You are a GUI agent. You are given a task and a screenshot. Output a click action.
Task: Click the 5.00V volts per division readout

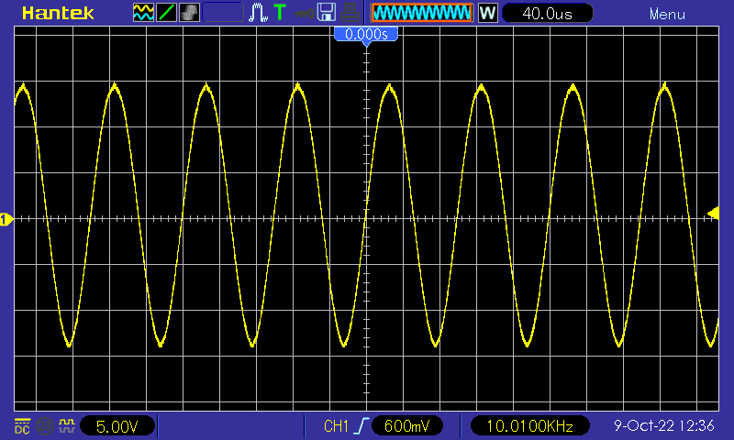(x=117, y=426)
